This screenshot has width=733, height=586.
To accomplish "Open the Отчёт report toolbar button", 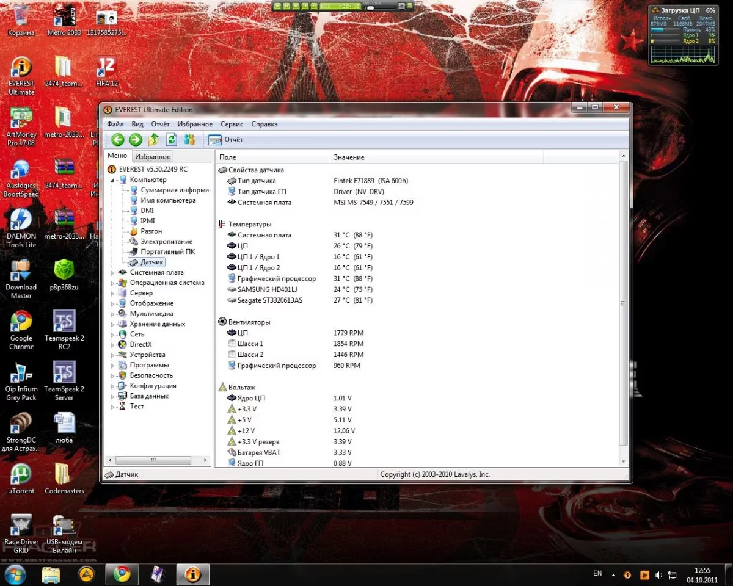I will click(226, 140).
